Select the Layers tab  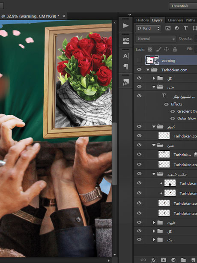tap(157, 20)
